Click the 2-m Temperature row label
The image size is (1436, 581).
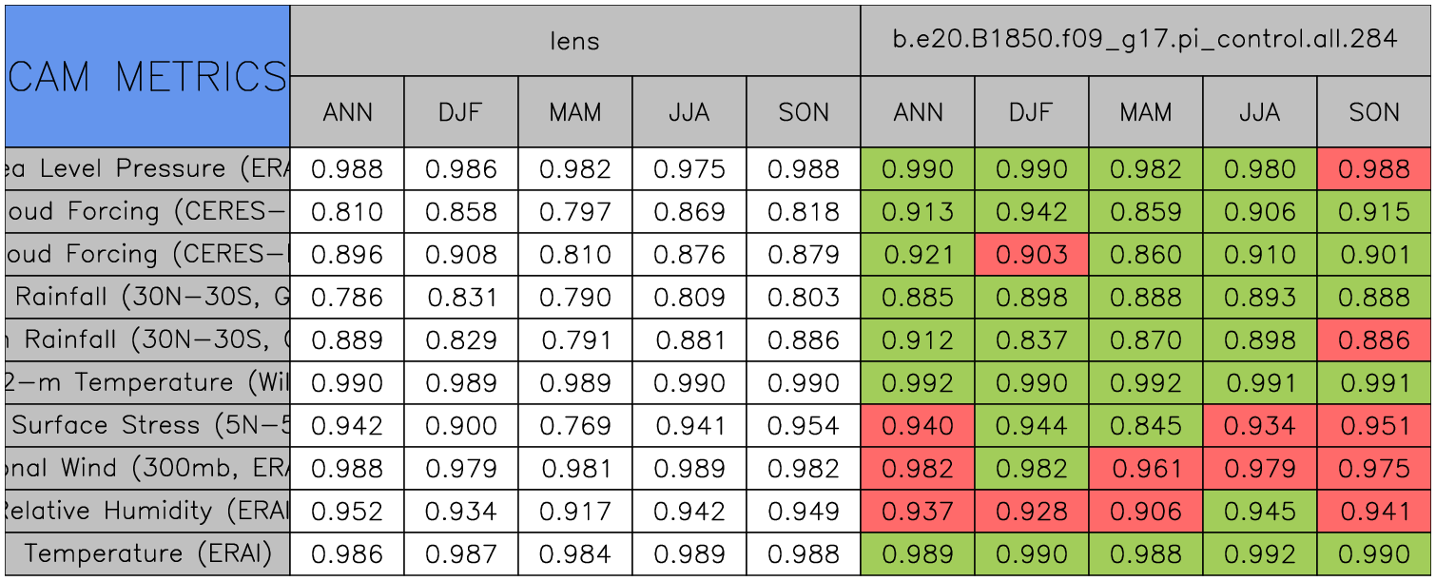coord(147,383)
